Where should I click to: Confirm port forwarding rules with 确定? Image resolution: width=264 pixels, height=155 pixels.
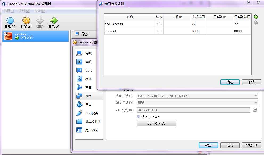[230, 82]
